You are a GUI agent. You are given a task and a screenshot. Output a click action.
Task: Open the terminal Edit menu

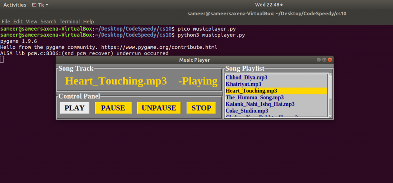[x=18, y=21]
